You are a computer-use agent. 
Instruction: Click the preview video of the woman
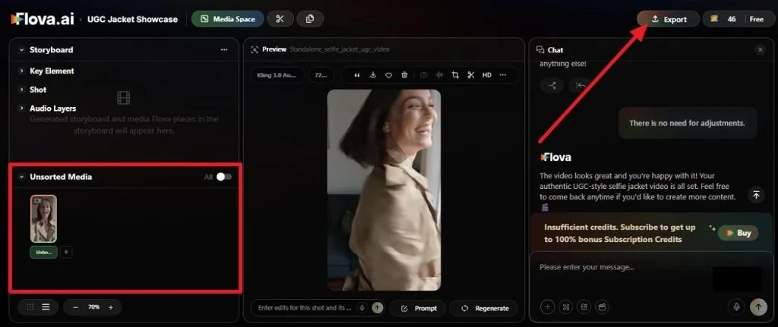pyautogui.click(x=384, y=190)
